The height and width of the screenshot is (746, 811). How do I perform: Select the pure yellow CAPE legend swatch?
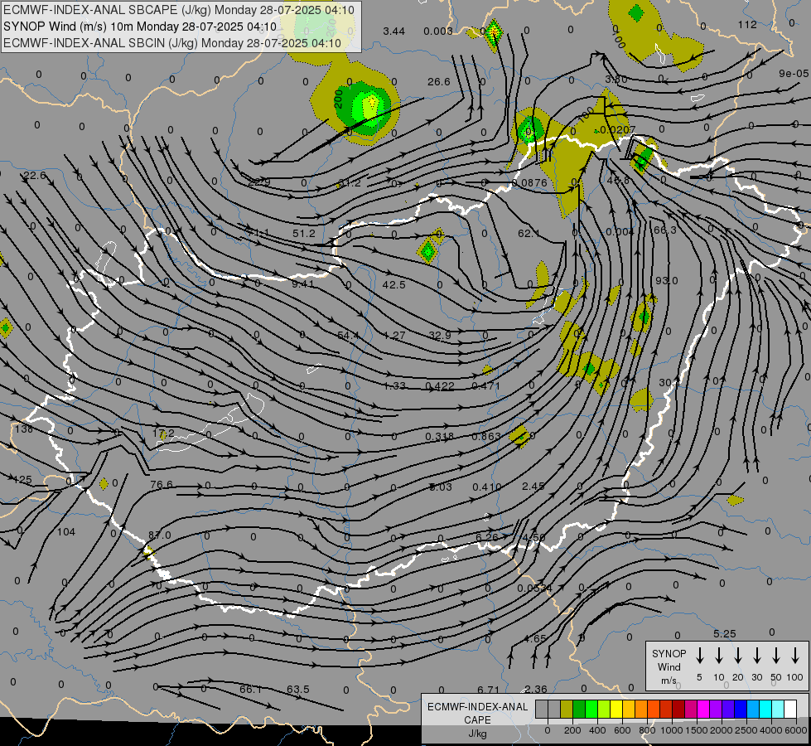[616, 710]
